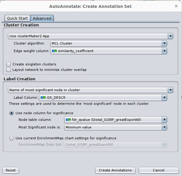Click the 'Most Significant node is:' label

coord(39,127)
